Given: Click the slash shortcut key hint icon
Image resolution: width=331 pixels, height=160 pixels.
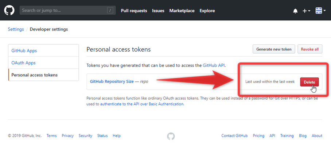Looking at the screenshot, I should click(110, 10).
